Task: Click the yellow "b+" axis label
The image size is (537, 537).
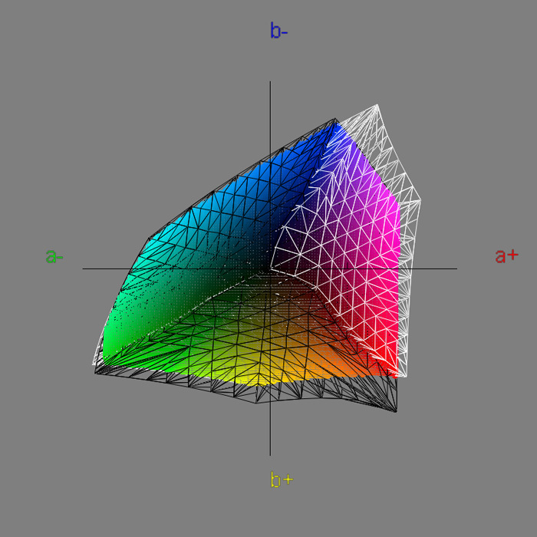Action: tap(282, 479)
